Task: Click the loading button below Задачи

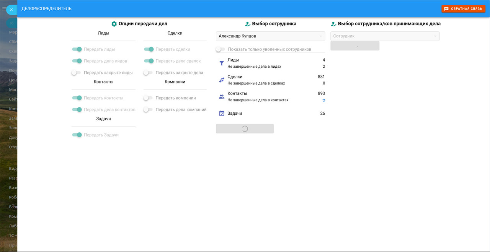Action: click(245, 129)
